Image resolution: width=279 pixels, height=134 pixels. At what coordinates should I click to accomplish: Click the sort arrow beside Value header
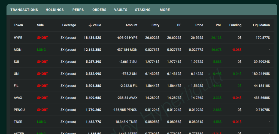coord(90,25)
